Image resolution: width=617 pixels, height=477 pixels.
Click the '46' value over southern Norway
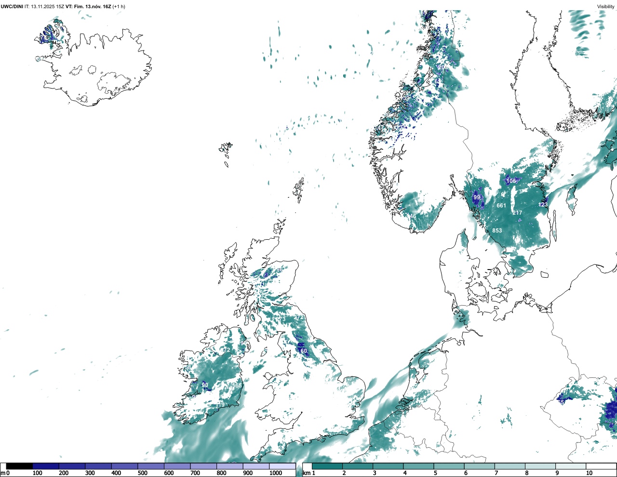tap(413, 216)
